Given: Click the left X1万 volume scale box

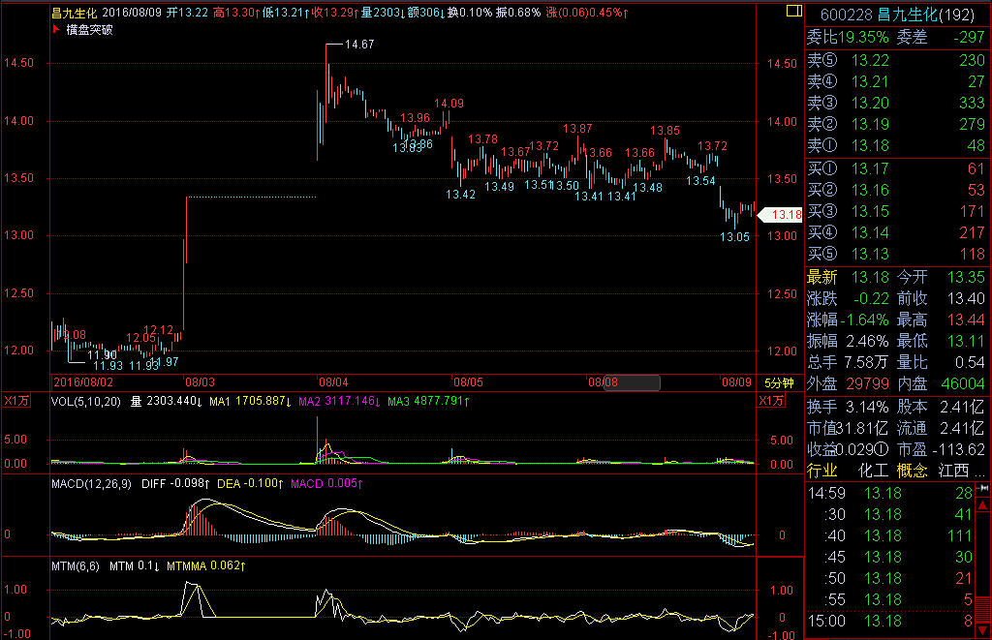Looking at the screenshot, I should point(15,401).
